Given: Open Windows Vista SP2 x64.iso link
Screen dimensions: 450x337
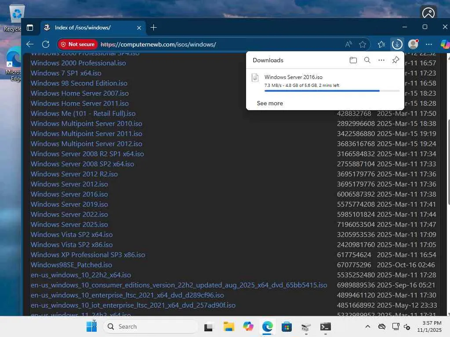Looking at the screenshot, I should 72,234.
